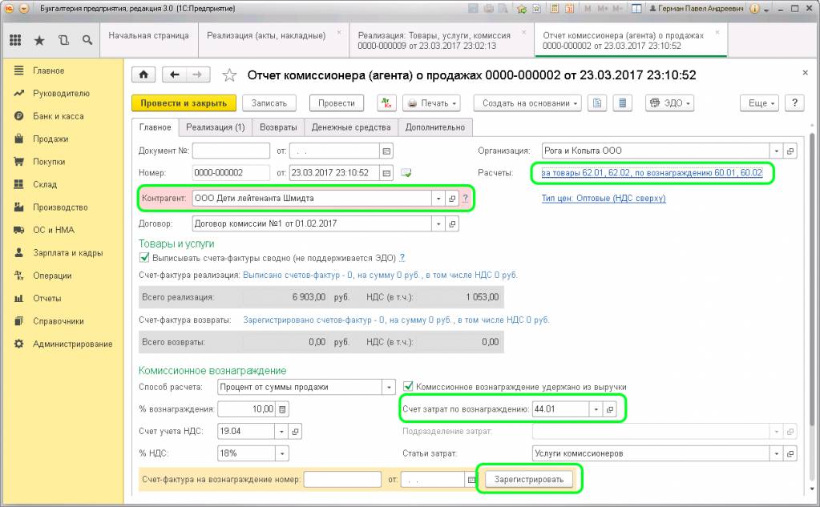Switch to the Денежные средства tab

click(x=351, y=127)
